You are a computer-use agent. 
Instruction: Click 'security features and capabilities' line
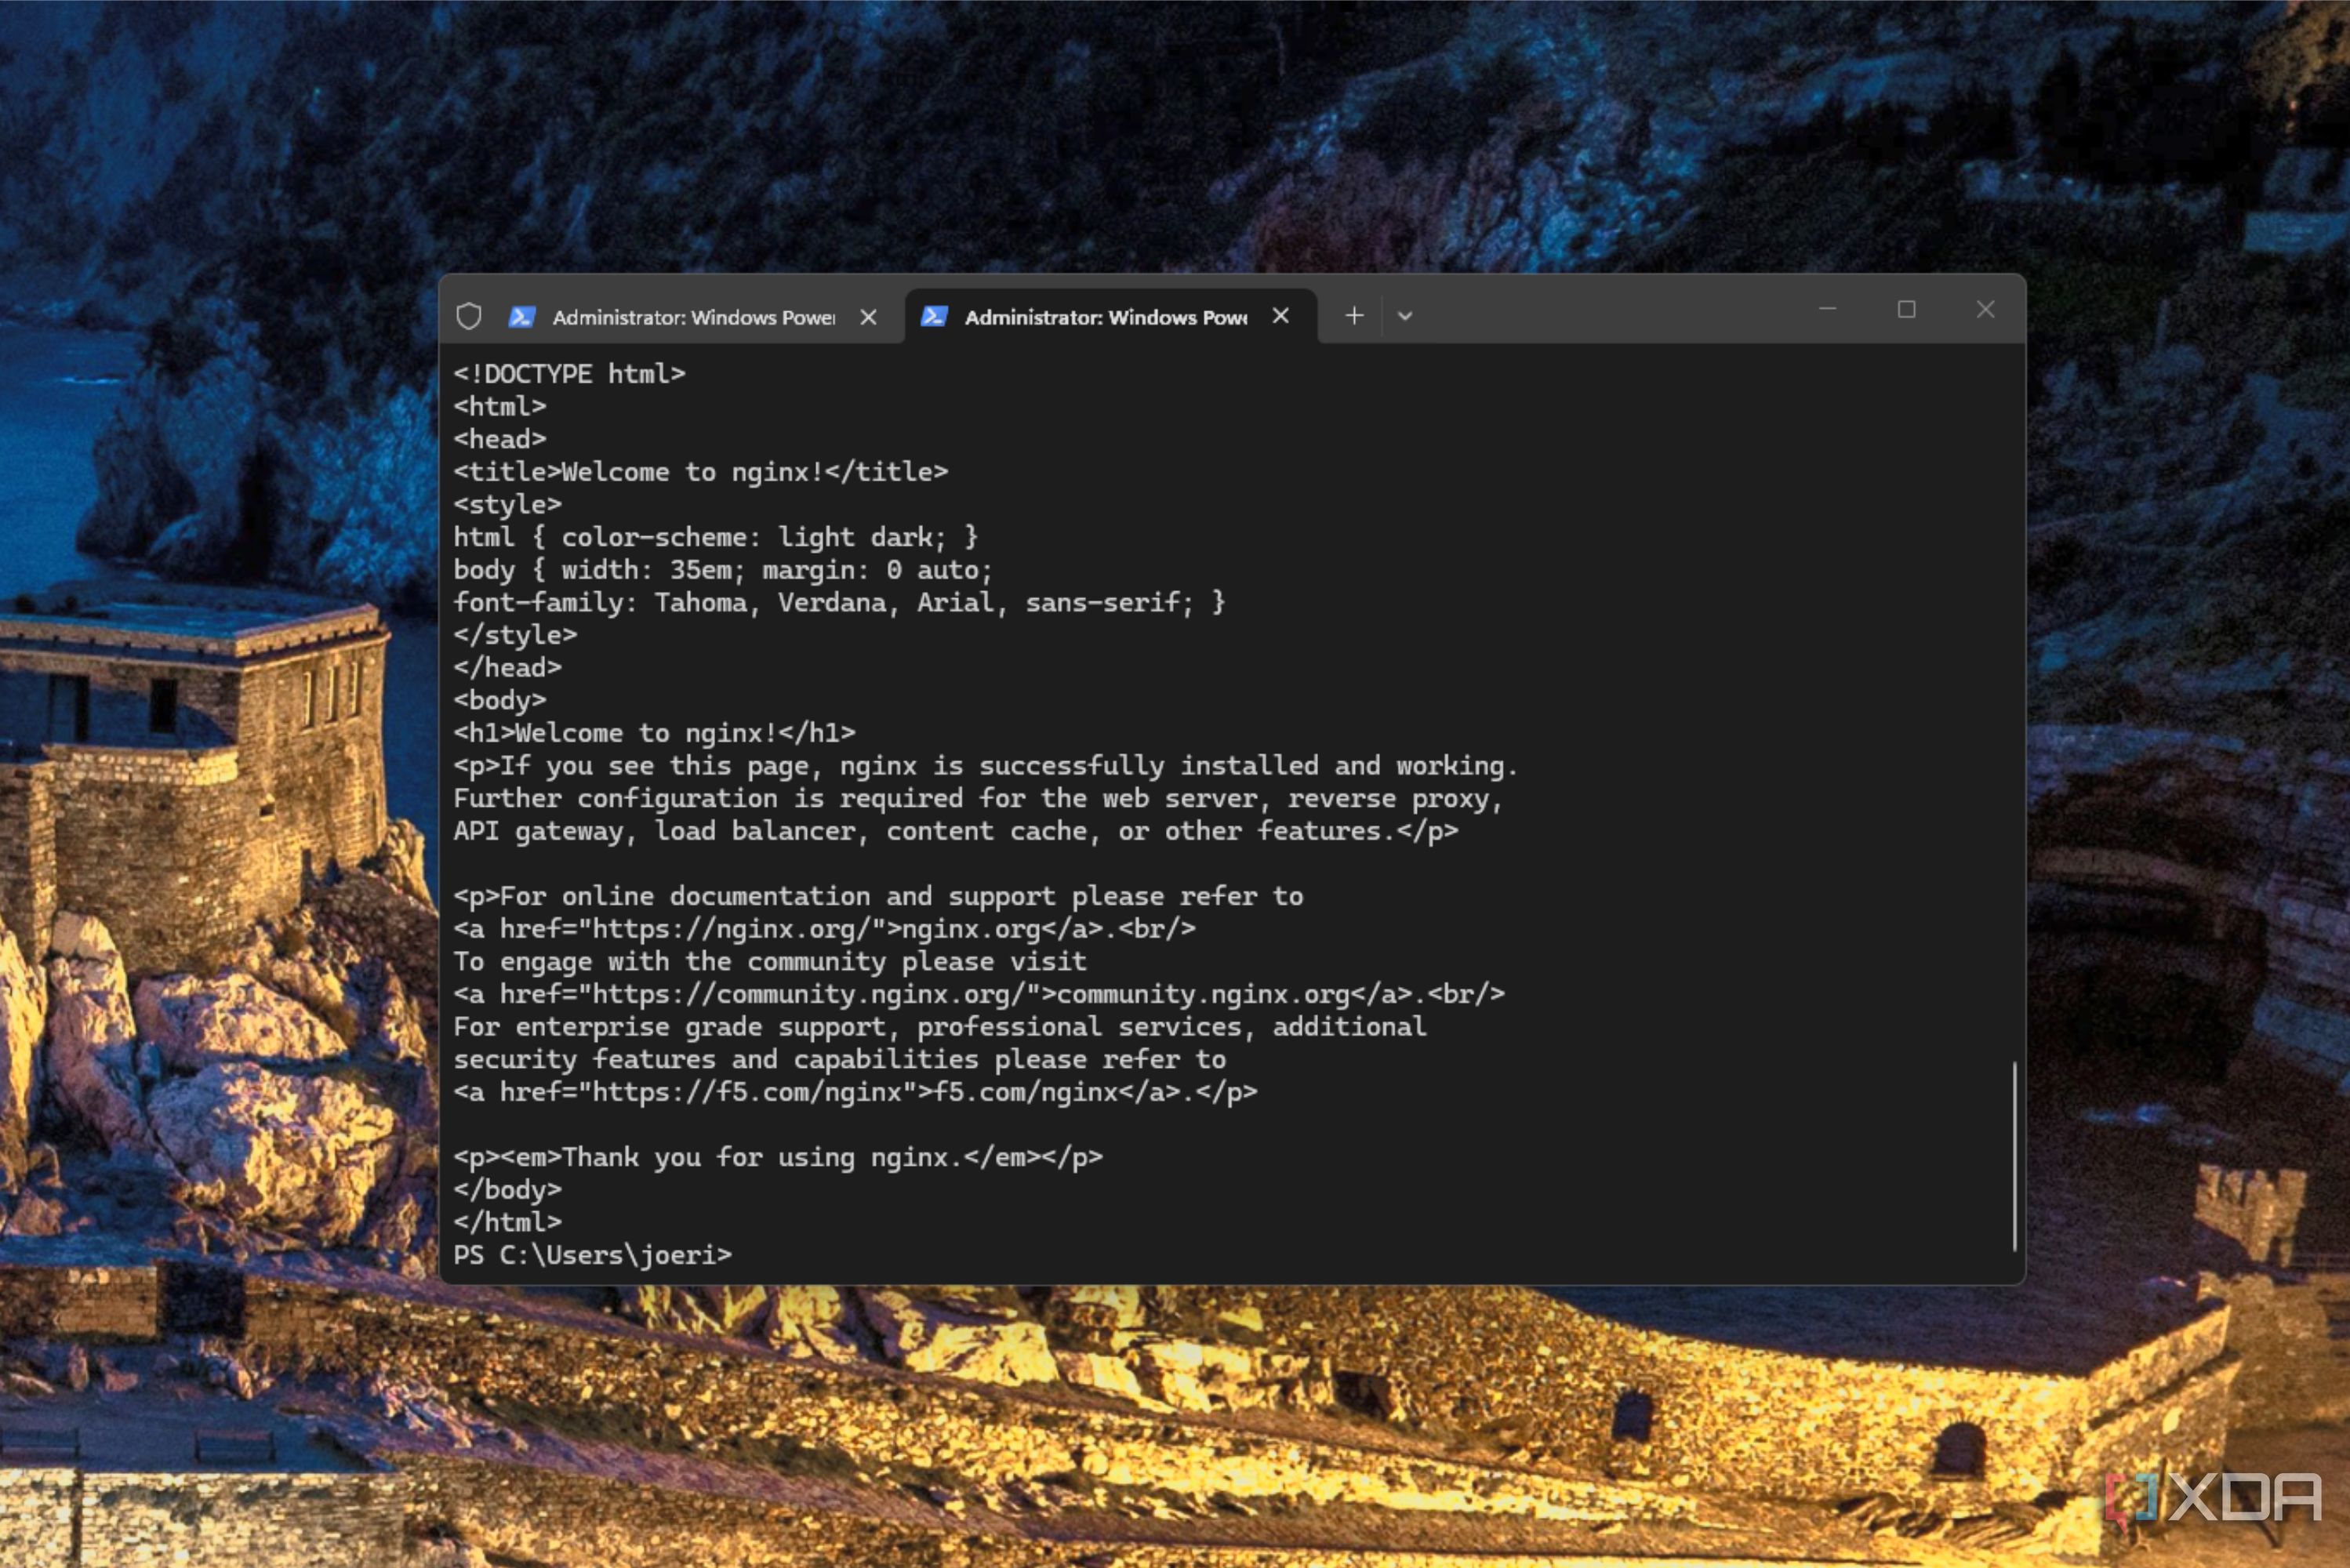point(839,1060)
